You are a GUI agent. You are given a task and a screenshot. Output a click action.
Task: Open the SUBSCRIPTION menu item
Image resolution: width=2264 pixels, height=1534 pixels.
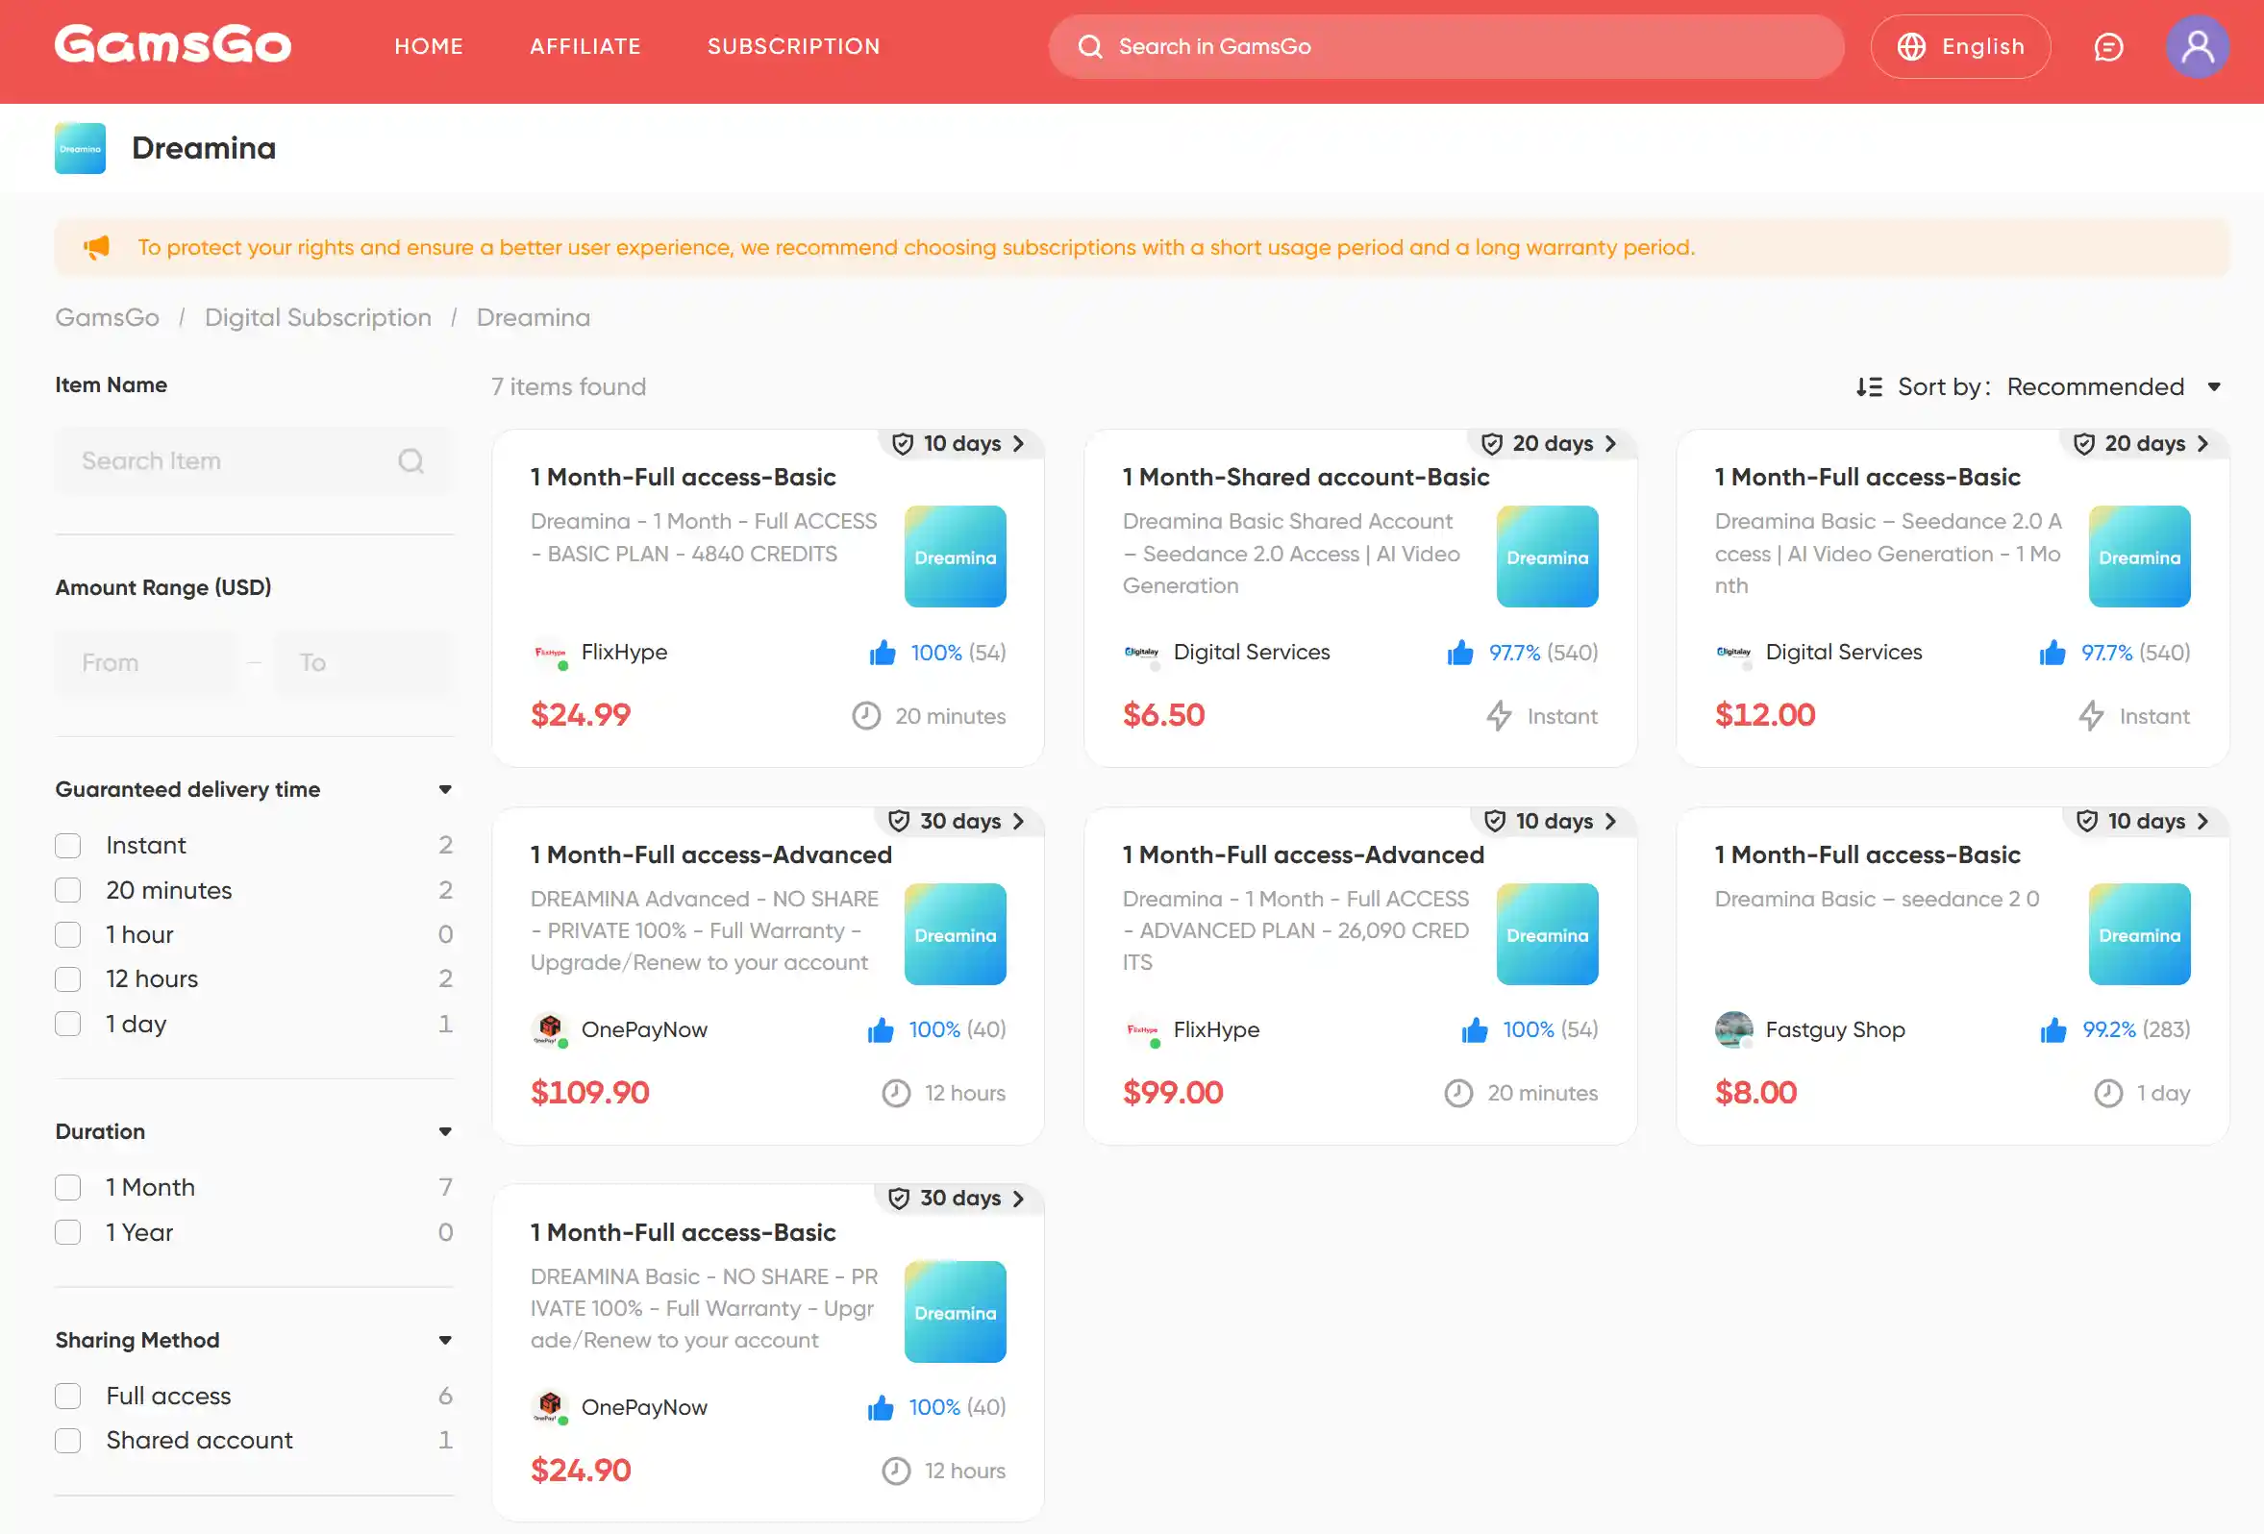click(x=794, y=47)
